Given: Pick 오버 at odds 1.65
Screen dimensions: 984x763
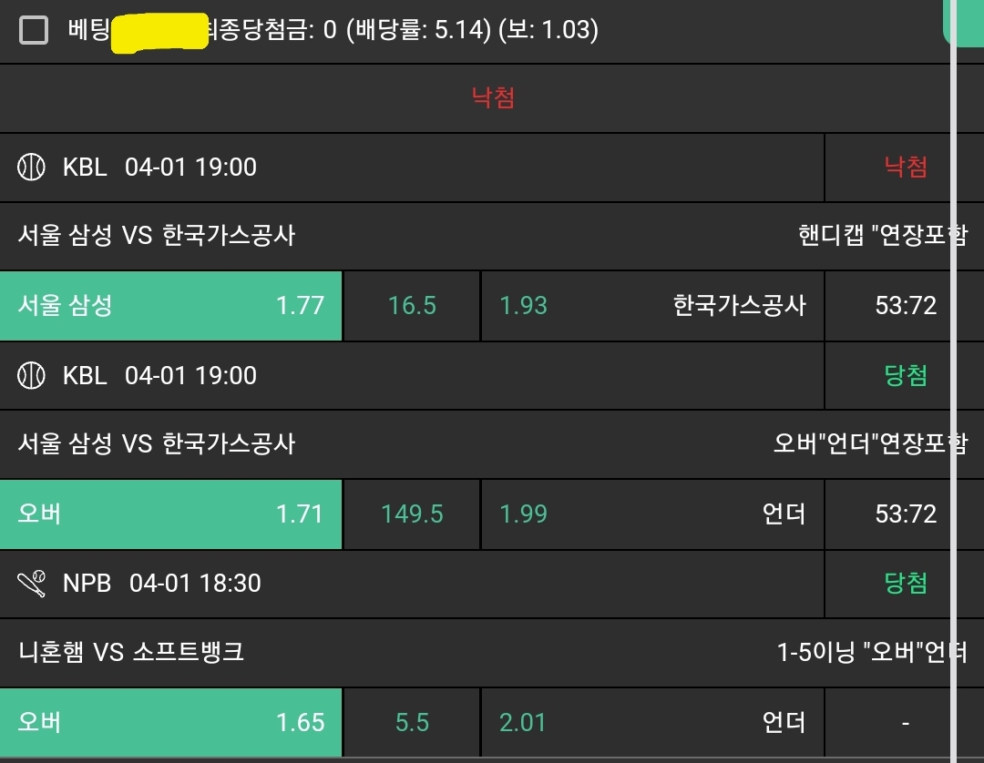Looking at the screenshot, I should tap(171, 722).
